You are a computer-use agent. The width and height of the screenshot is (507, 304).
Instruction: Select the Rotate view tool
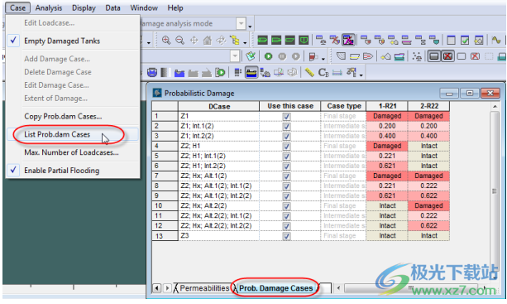click(221, 40)
